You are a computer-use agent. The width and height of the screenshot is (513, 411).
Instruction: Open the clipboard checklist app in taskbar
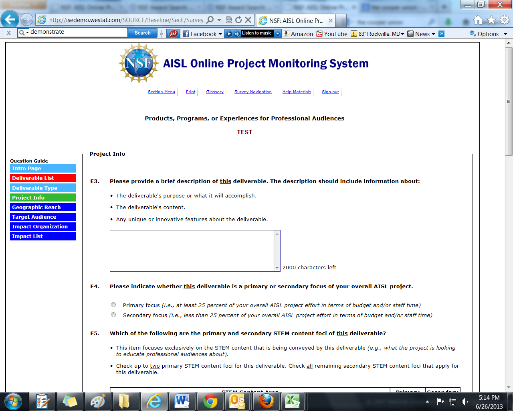[42, 401]
